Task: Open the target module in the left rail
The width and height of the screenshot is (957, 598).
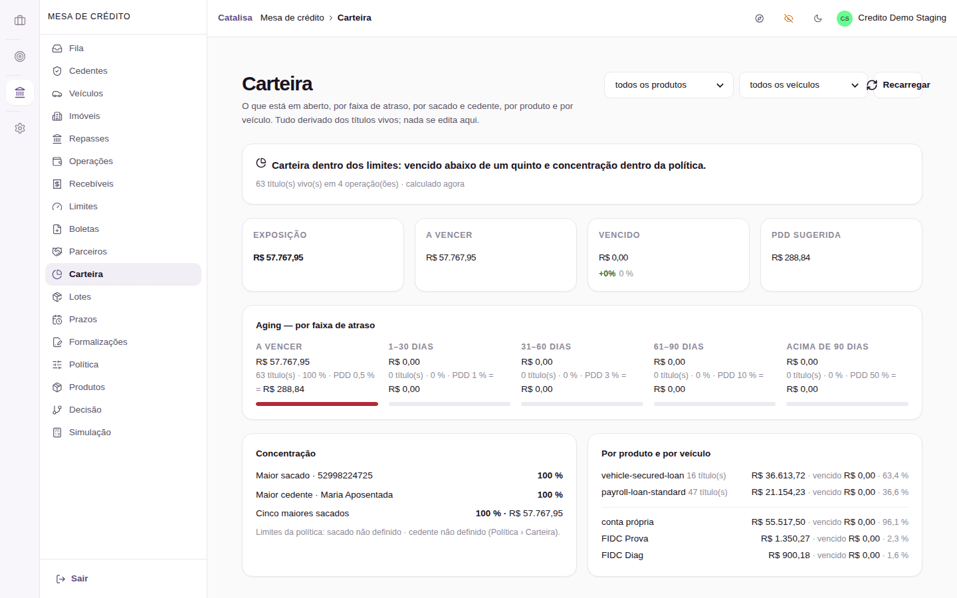Action: pos(20,56)
